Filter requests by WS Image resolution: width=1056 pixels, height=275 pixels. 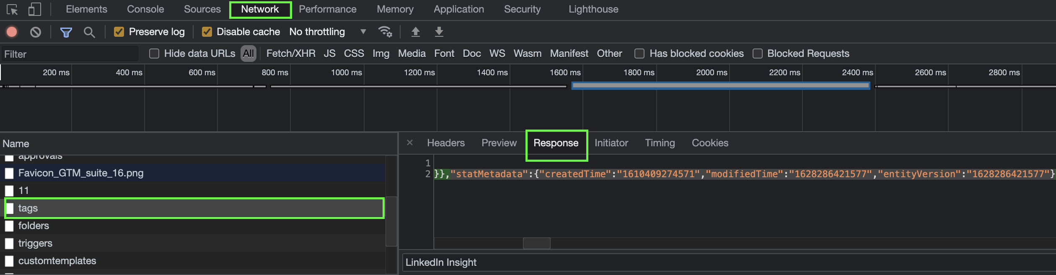click(x=497, y=53)
